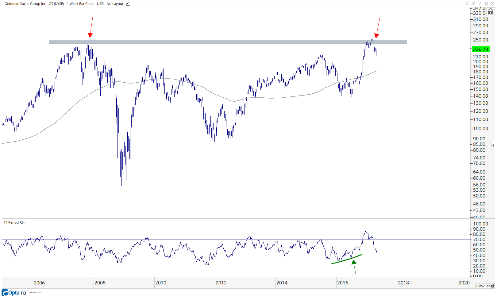
Task: Click the '14 Period RSI' indicator label
Action: click(14, 222)
